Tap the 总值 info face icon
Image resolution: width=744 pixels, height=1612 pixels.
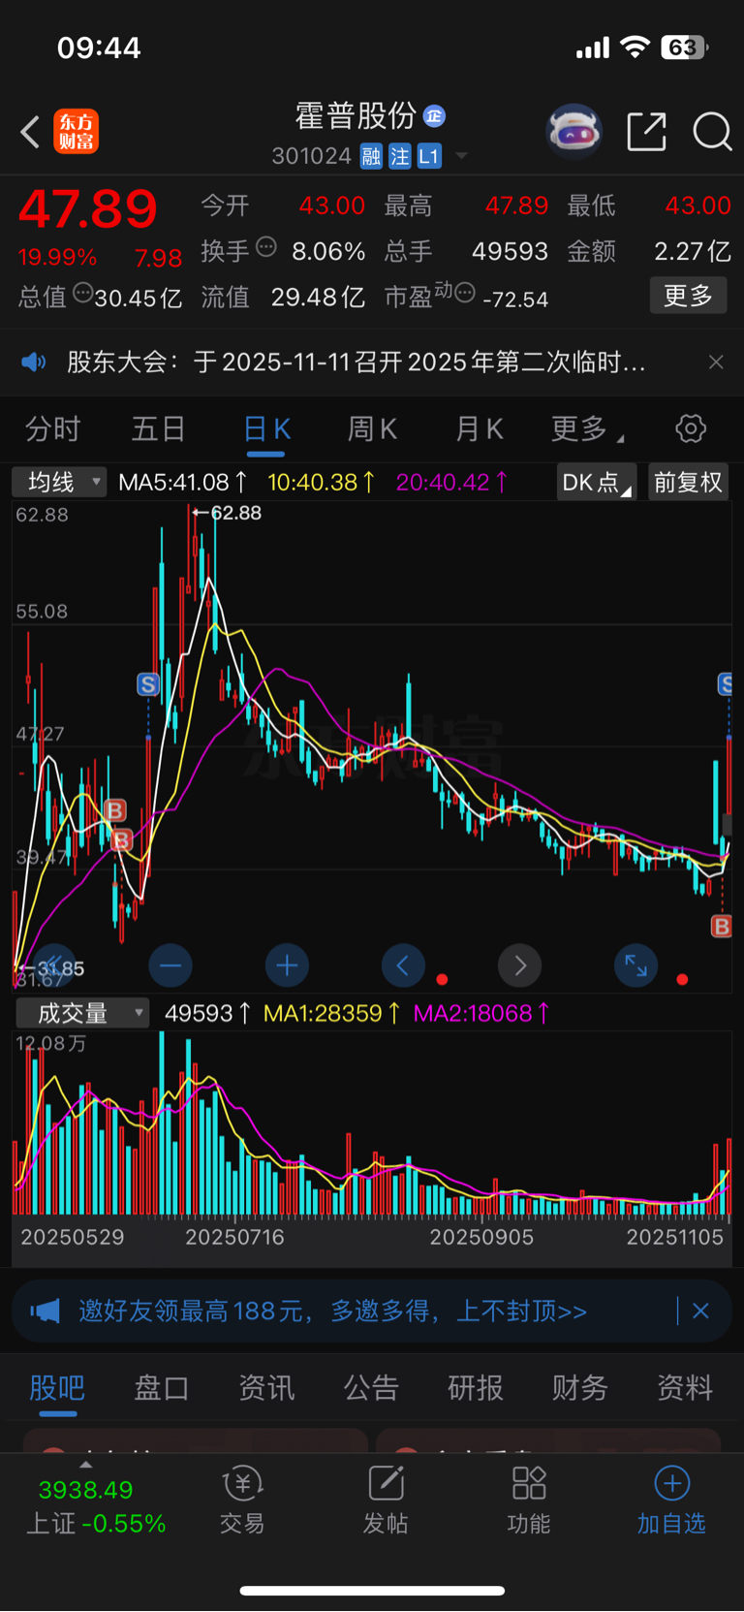[x=82, y=293]
